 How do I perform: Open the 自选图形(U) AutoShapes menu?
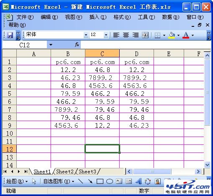point(59,181)
